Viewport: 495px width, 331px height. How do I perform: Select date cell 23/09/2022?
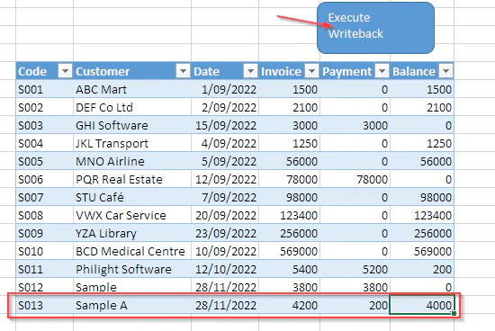tap(225, 233)
